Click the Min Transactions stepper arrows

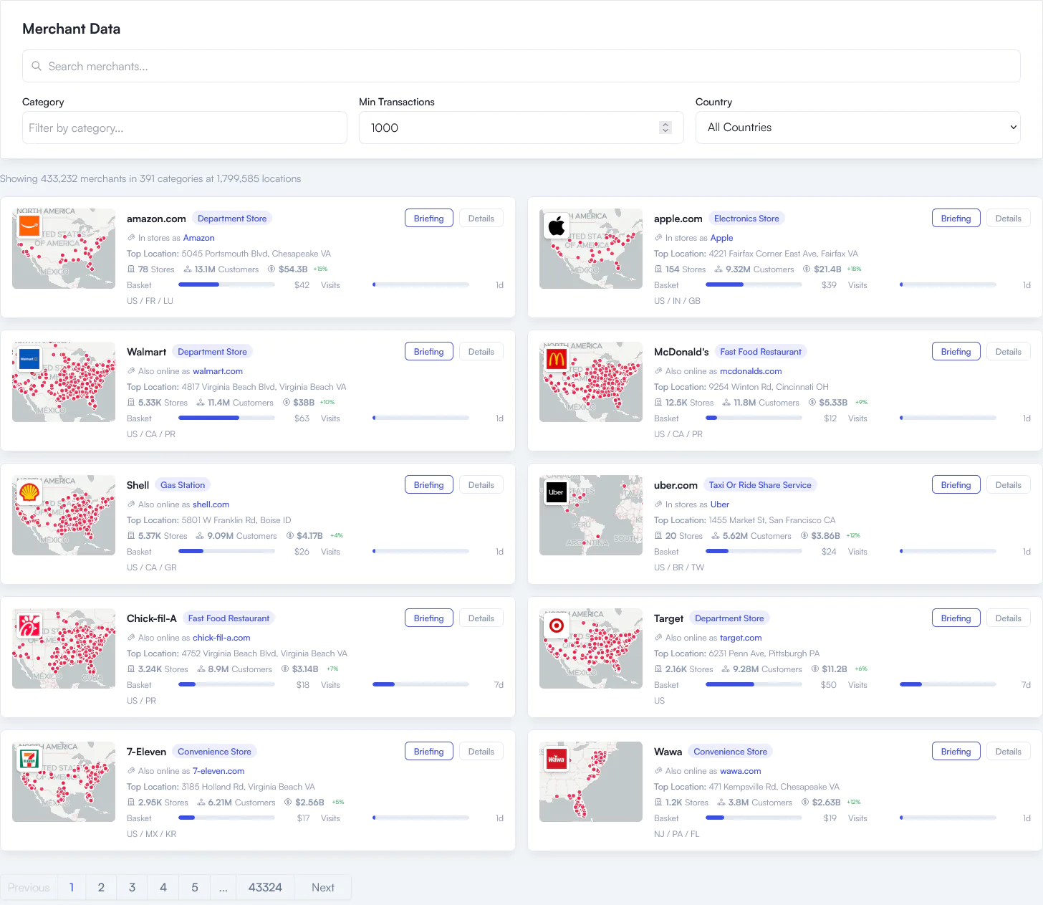tap(665, 128)
